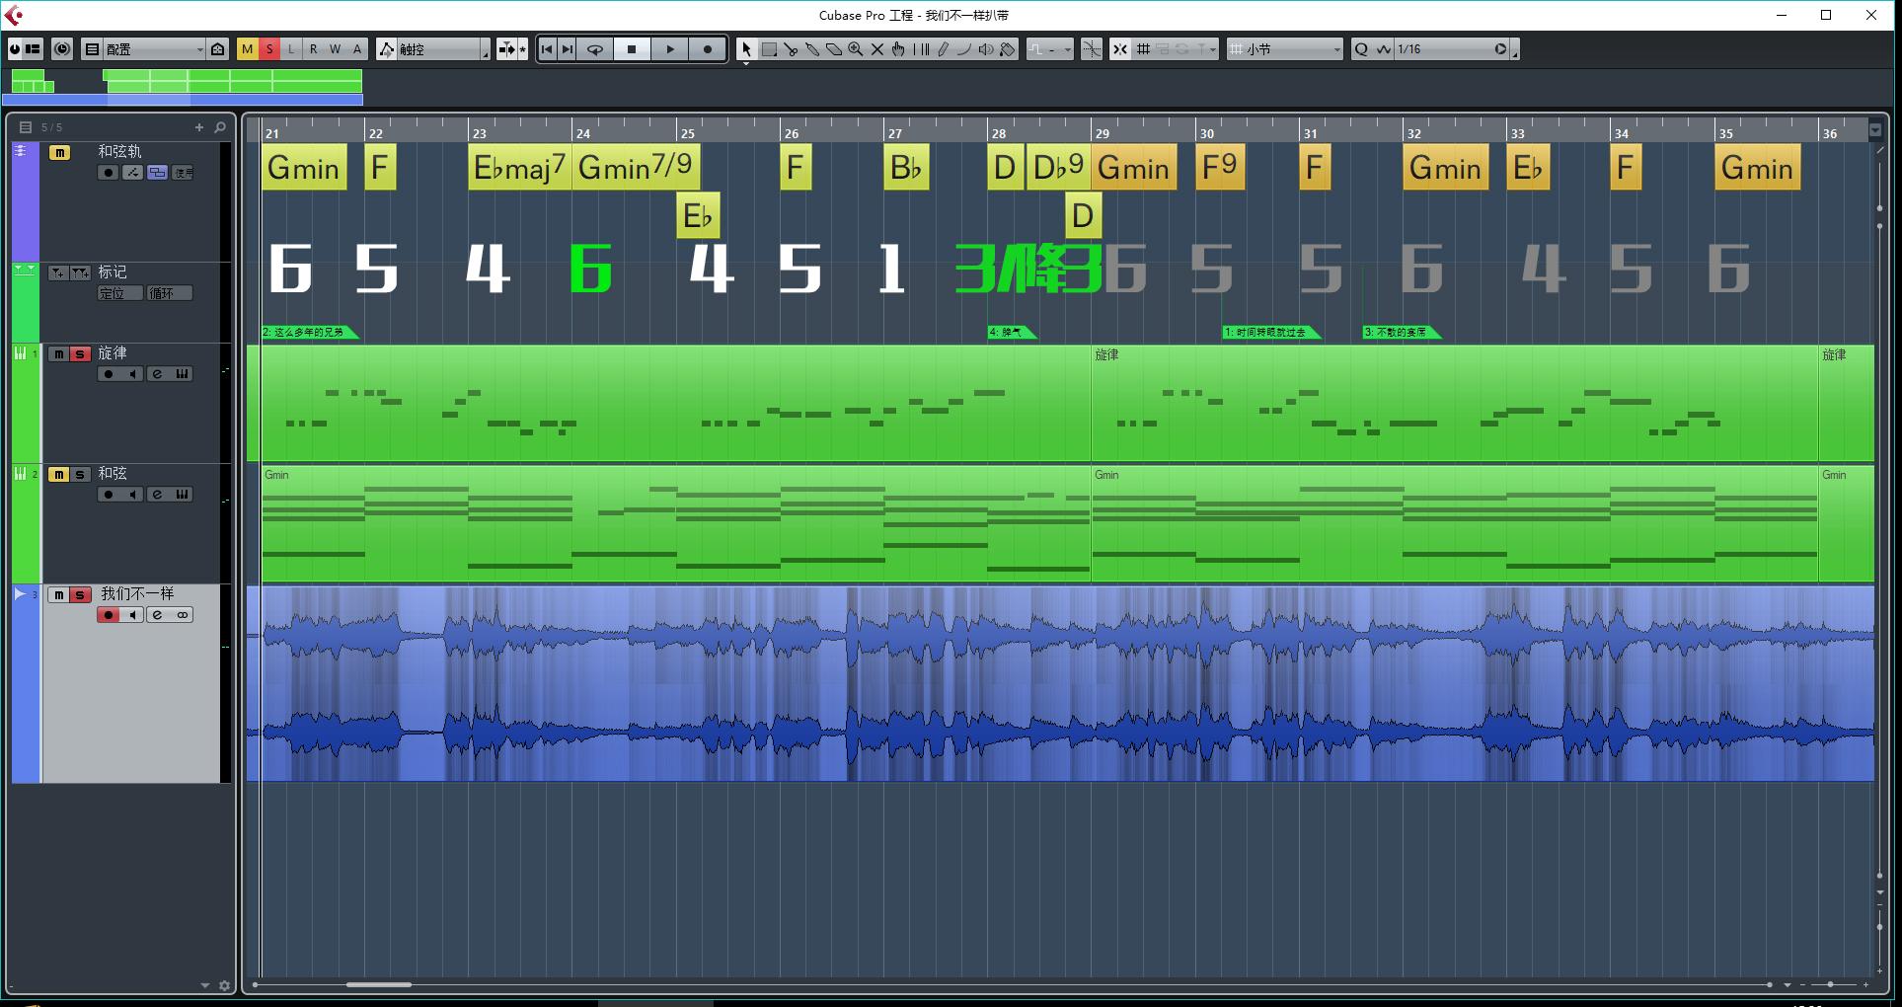The image size is (1902, 1007).
Task: Click the Add Track plus icon
Action: click(x=198, y=127)
